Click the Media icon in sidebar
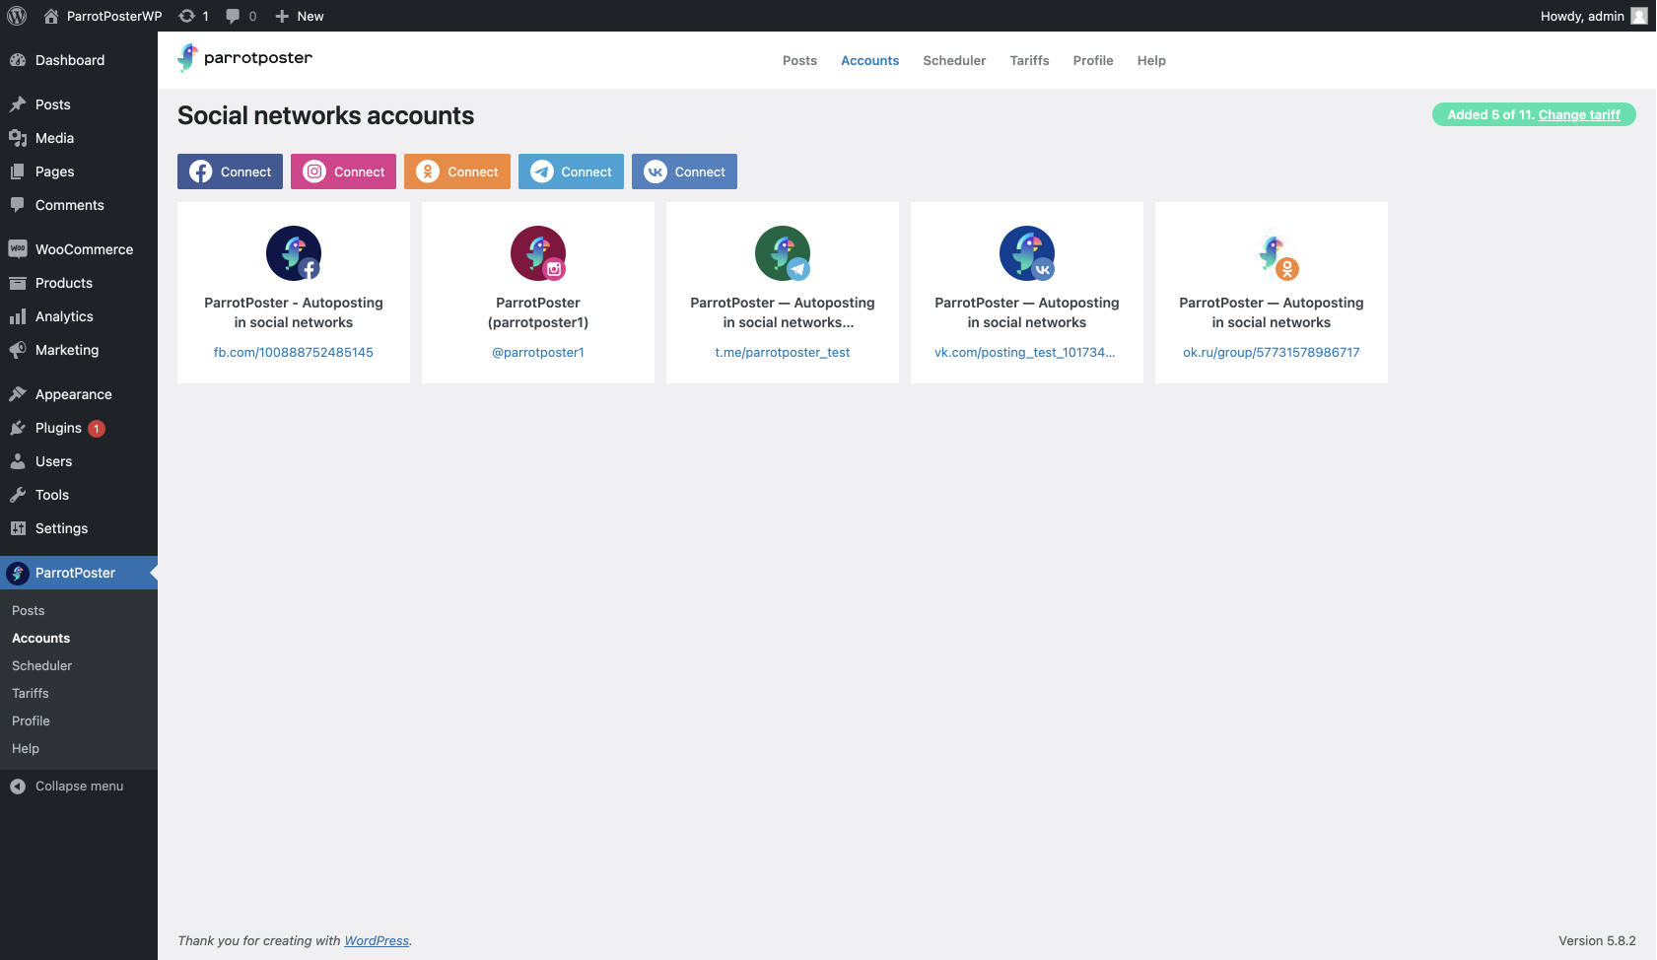1657x960 pixels. coord(18,138)
